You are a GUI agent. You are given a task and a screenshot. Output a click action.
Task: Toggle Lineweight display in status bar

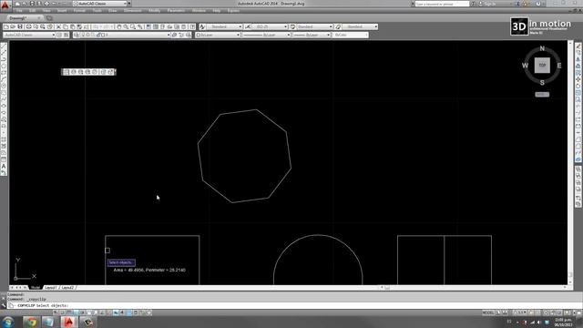(122, 313)
